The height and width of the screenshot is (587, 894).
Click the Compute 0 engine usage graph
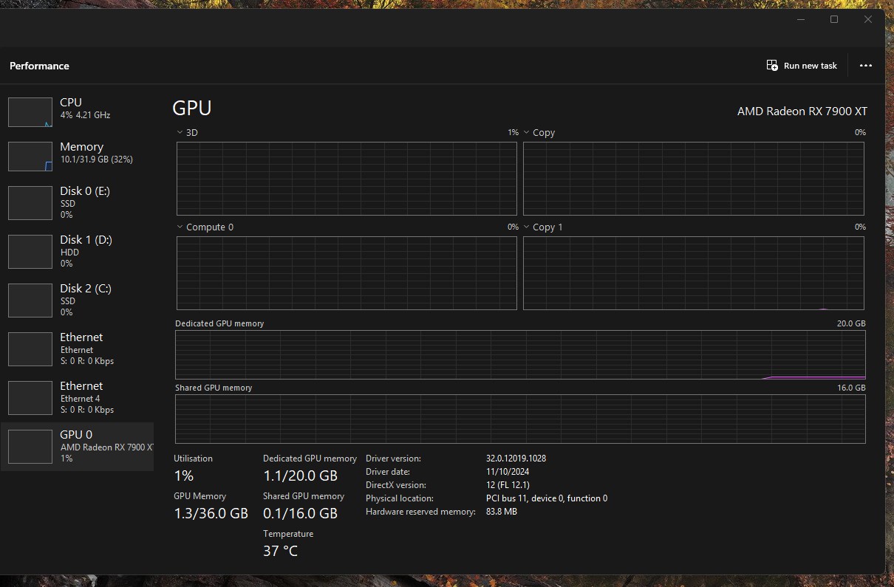(347, 273)
